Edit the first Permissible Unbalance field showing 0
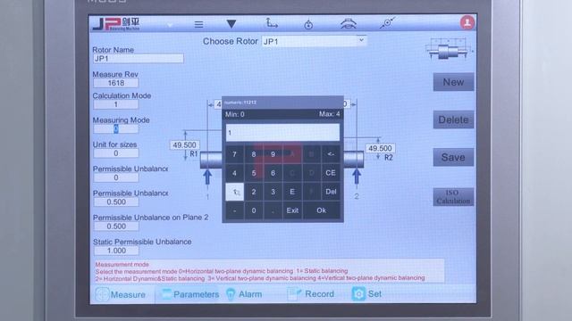The image size is (572, 321). point(116,177)
